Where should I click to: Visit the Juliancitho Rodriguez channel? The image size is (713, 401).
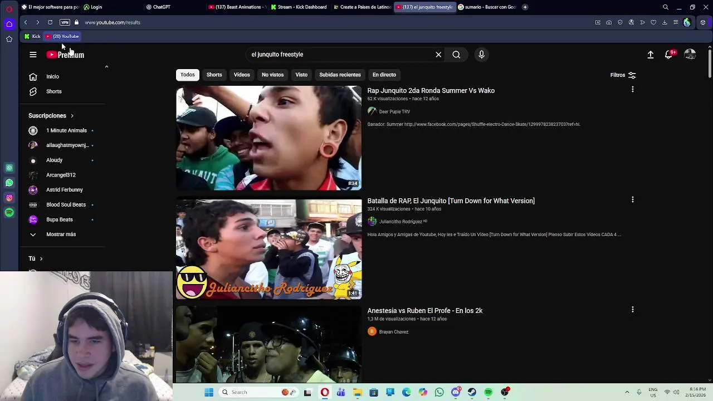tap(401, 222)
